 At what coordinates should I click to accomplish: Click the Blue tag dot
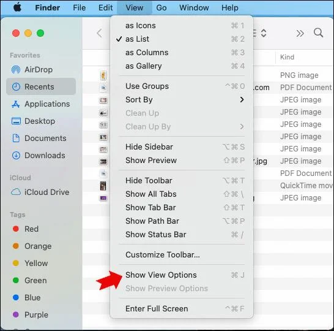pyautogui.click(x=16, y=297)
